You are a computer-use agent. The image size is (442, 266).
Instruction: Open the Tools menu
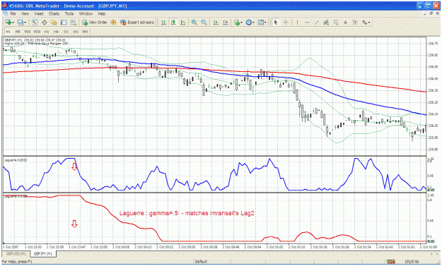(69, 13)
